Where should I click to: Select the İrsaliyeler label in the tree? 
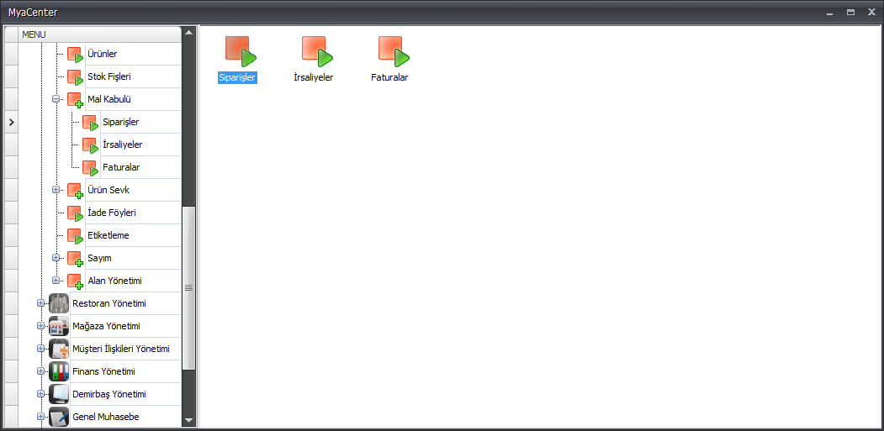click(122, 145)
